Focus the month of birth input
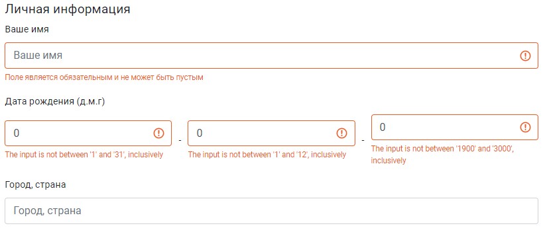Viewport: 547px width, 238px height. 271,134
